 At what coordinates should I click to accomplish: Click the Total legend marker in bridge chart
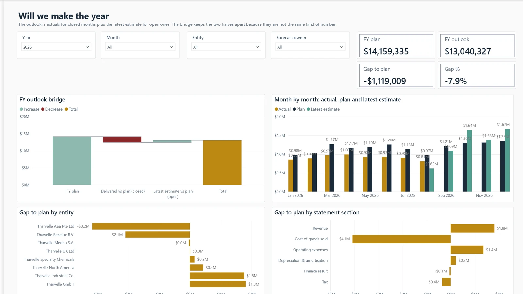coord(66,109)
